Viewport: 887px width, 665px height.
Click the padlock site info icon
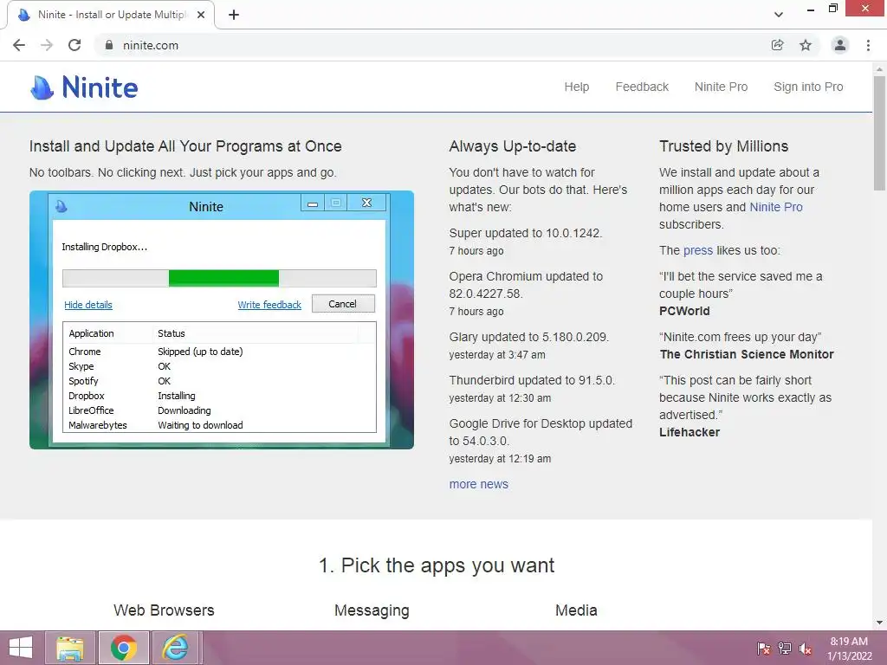[x=109, y=45]
